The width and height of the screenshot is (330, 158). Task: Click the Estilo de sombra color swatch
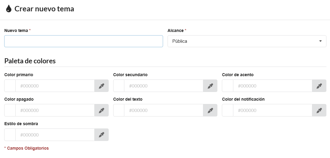(x=10, y=135)
